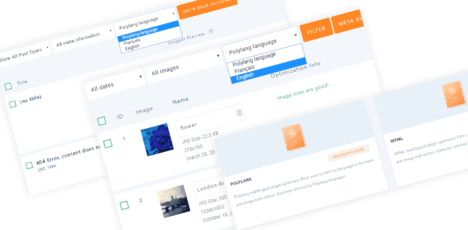Click the Name column header
The image size is (468, 230).
(x=181, y=101)
